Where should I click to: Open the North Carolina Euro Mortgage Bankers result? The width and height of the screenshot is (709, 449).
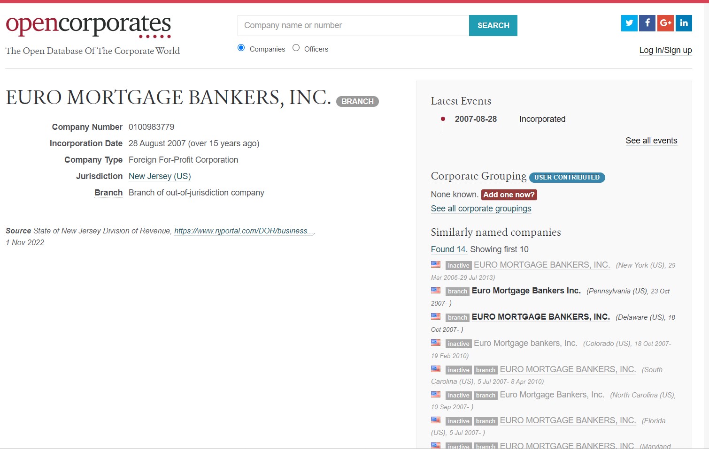coord(552,395)
